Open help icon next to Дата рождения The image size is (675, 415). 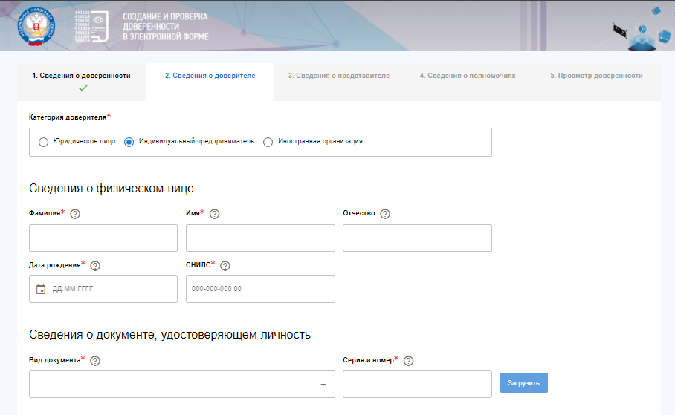click(95, 266)
